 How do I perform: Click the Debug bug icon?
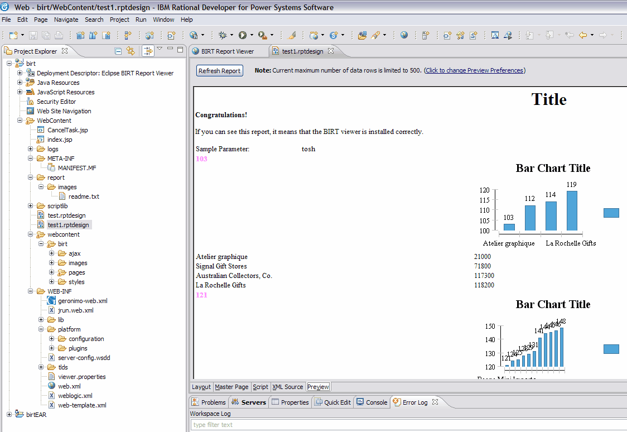[223, 35]
